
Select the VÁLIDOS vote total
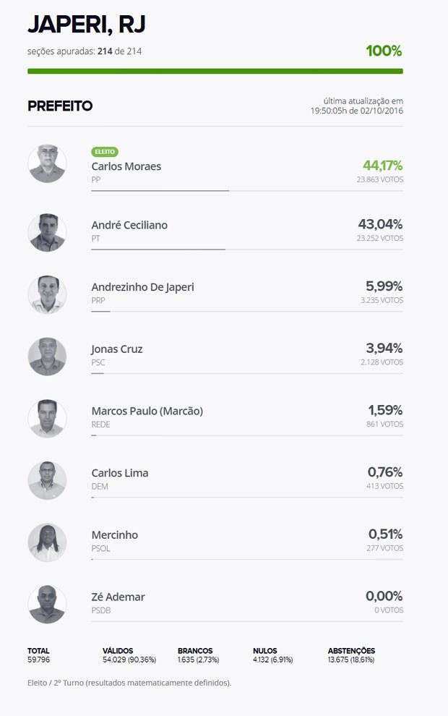click(x=129, y=655)
